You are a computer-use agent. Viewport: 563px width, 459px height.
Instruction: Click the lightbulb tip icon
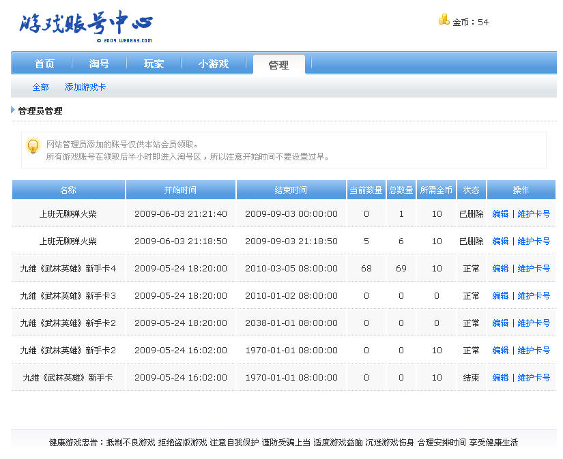point(33,146)
